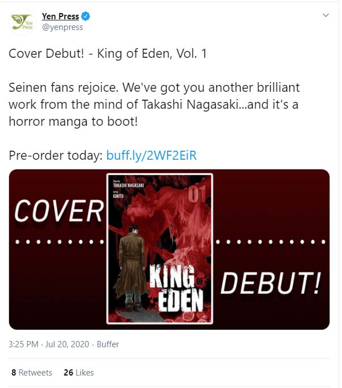Open the Yen Press display name link

(60, 16)
